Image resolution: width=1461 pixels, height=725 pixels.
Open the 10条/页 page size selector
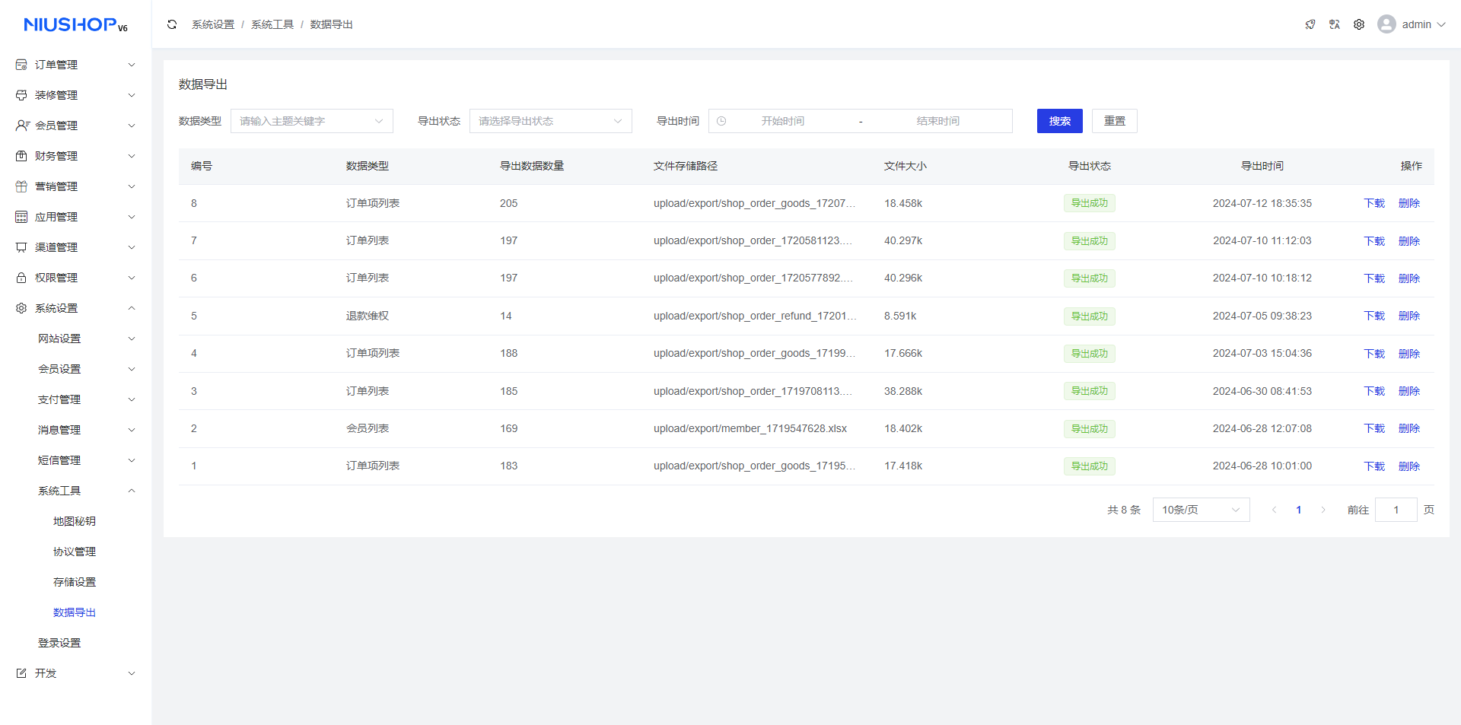tap(1200, 510)
